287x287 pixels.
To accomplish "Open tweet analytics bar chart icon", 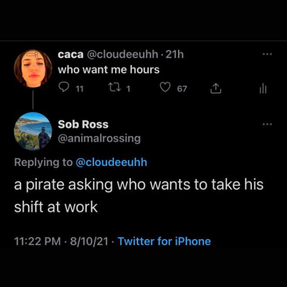I will [x=263, y=88].
